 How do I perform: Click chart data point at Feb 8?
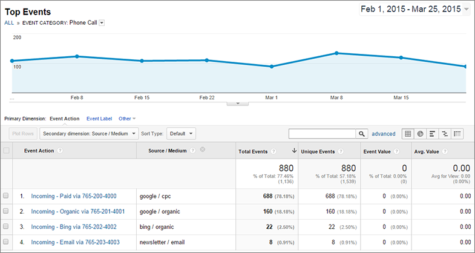point(77,56)
